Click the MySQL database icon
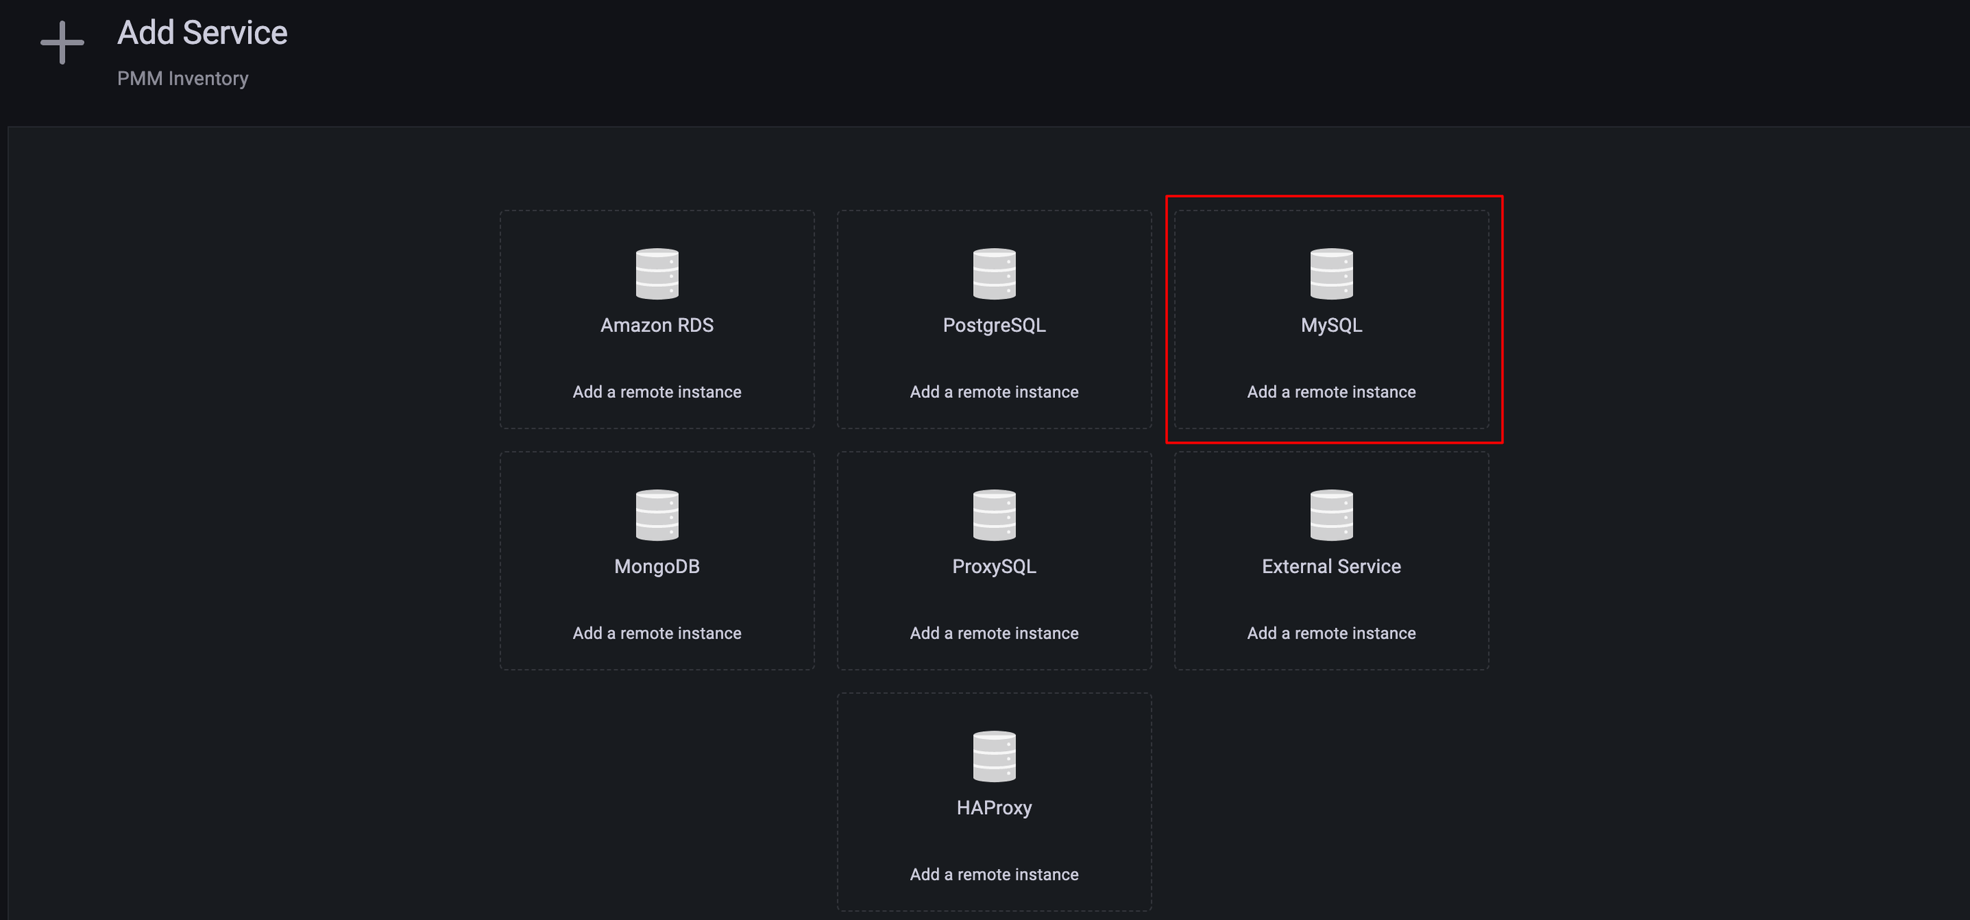 pos(1331,273)
